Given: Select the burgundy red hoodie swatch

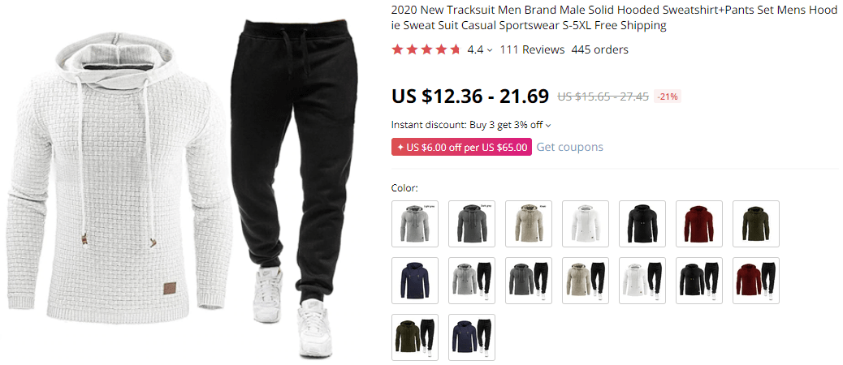Looking at the screenshot, I should 699,224.
